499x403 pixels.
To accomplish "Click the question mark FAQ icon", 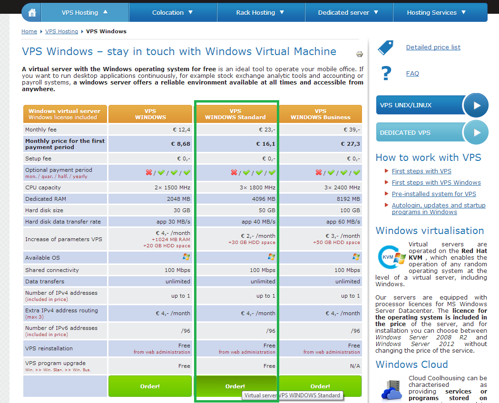I will [x=386, y=73].
